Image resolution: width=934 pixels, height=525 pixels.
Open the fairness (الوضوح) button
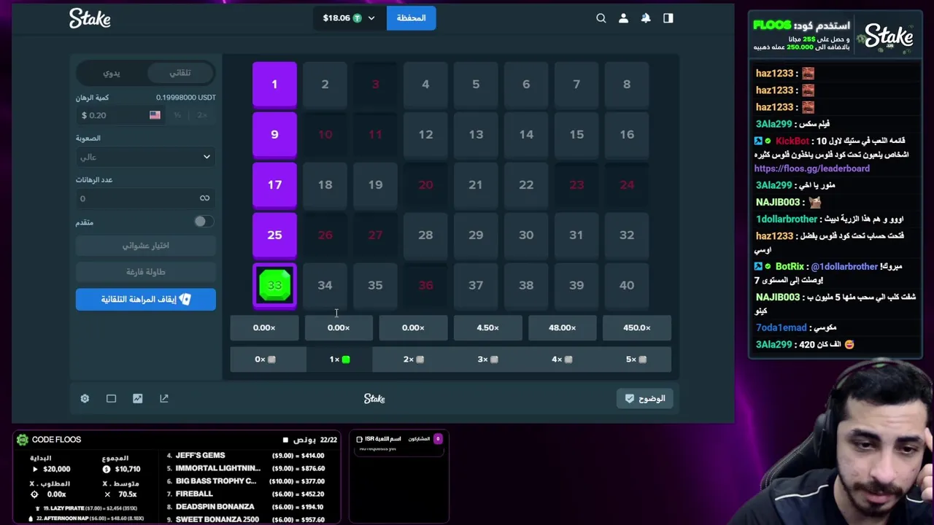[645, 398]
